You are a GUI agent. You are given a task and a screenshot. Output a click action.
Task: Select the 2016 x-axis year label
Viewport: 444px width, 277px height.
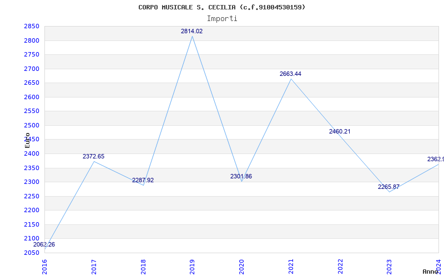[x=44, y=266]
